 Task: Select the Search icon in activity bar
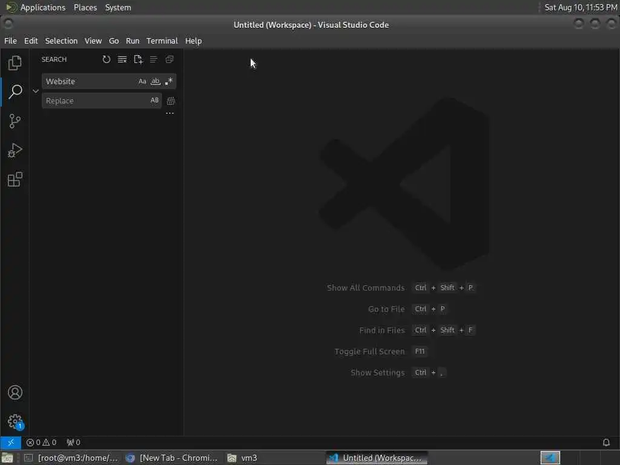[15, 92]
